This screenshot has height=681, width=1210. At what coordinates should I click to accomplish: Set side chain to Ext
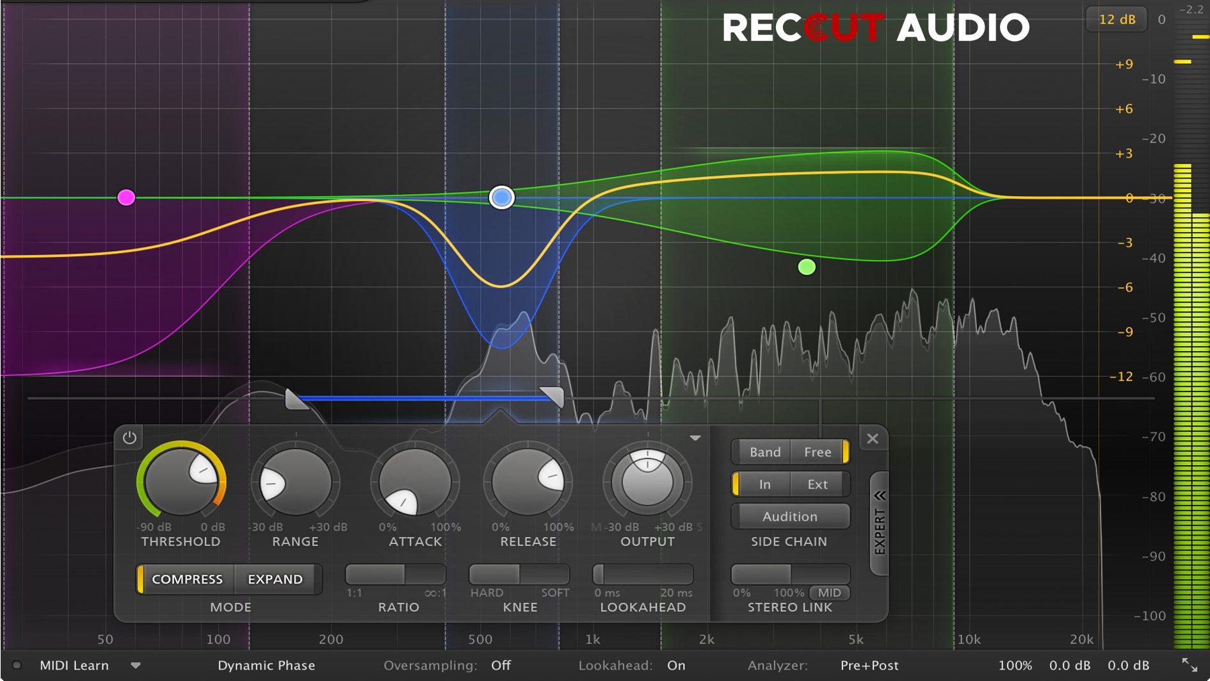pyautogui.click(x=817, y=484)
